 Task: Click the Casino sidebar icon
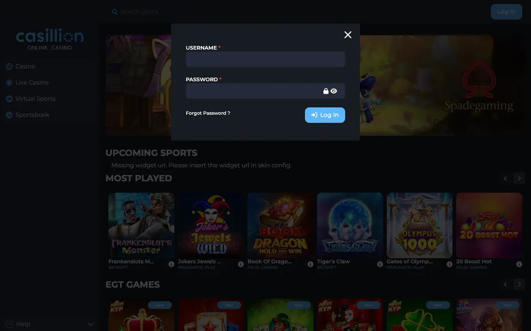coord(9,67)
